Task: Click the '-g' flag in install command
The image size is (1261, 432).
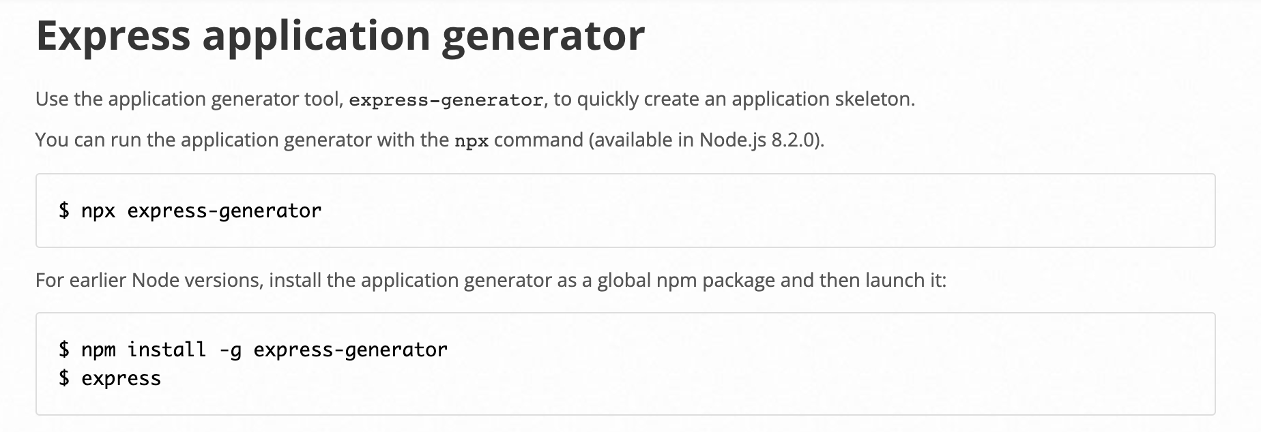Action: (230, 351)
